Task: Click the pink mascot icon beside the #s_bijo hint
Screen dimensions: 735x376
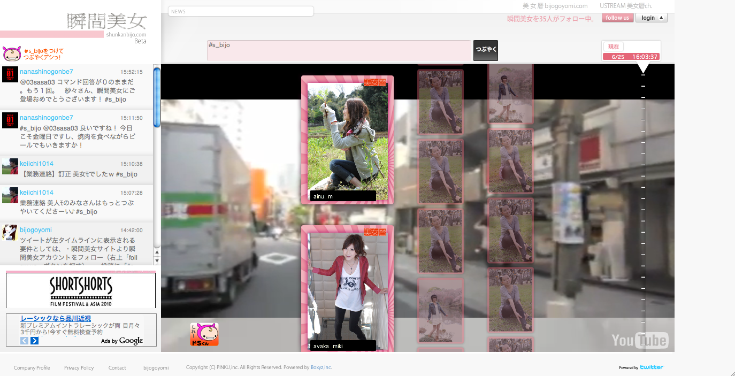Action: point(11,53)
